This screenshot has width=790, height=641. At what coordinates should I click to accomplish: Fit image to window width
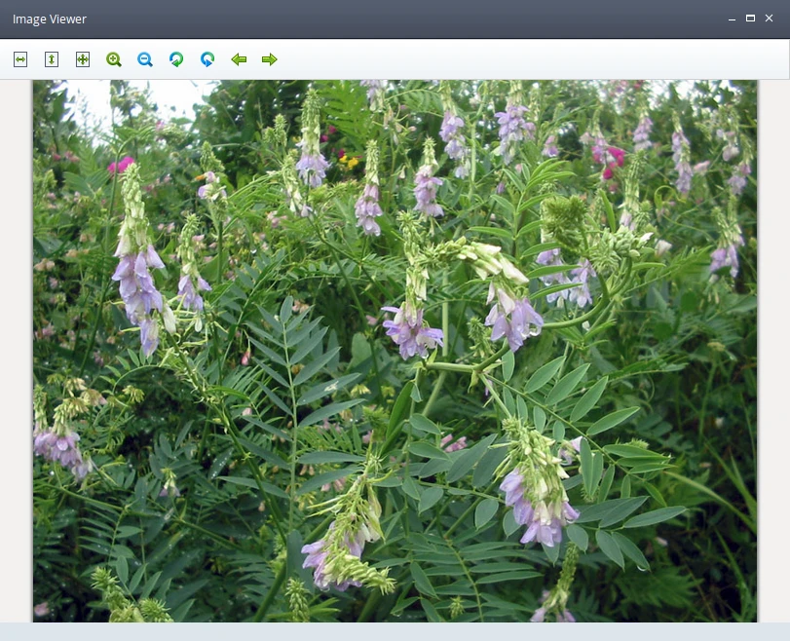click(x=19, y=59)
